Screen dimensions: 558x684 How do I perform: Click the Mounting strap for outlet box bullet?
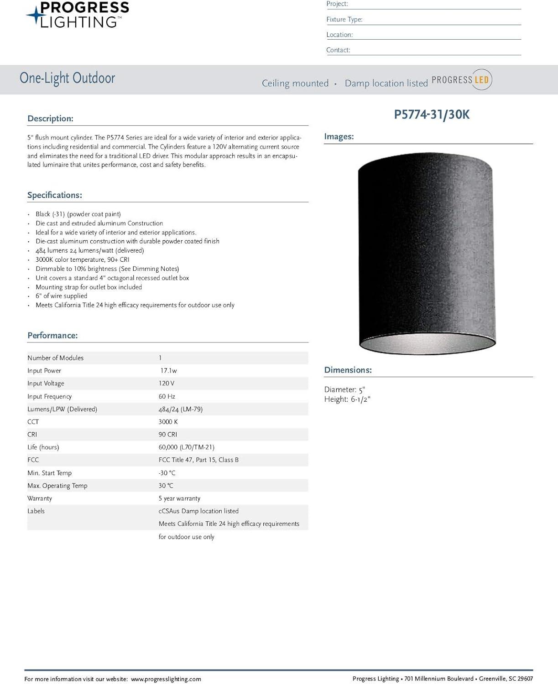(89, 287)
